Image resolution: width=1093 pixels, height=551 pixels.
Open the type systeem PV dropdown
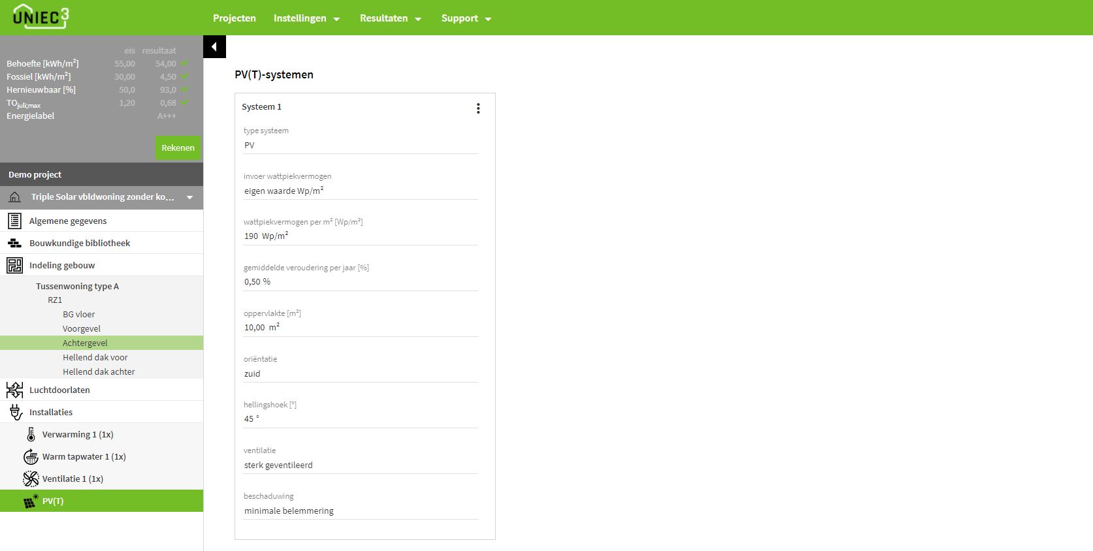360,146
